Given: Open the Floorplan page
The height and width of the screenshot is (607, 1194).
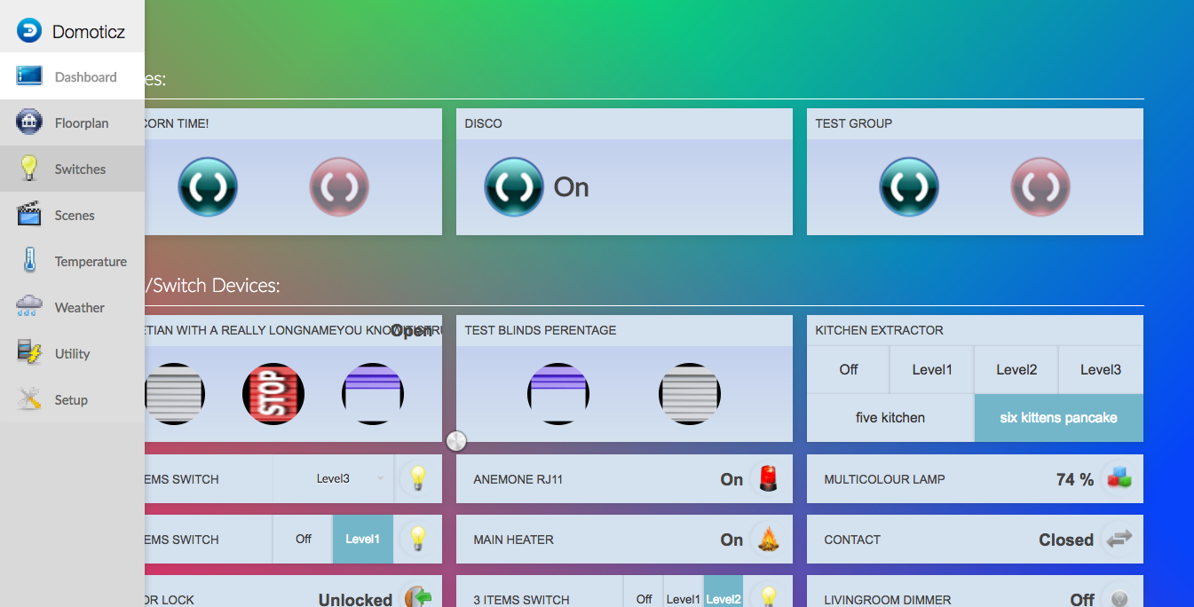Looking at the screenshot, I should click(72, 123).
